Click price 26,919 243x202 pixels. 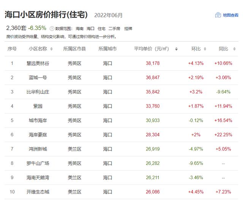153,149
